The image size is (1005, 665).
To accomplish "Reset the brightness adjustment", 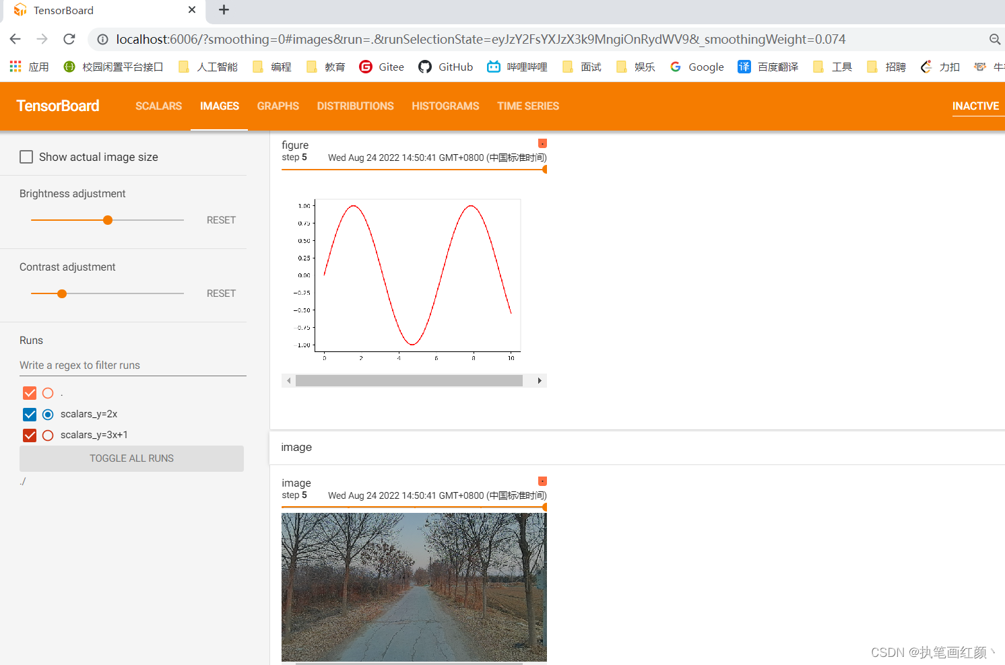I will click(221, 220).
